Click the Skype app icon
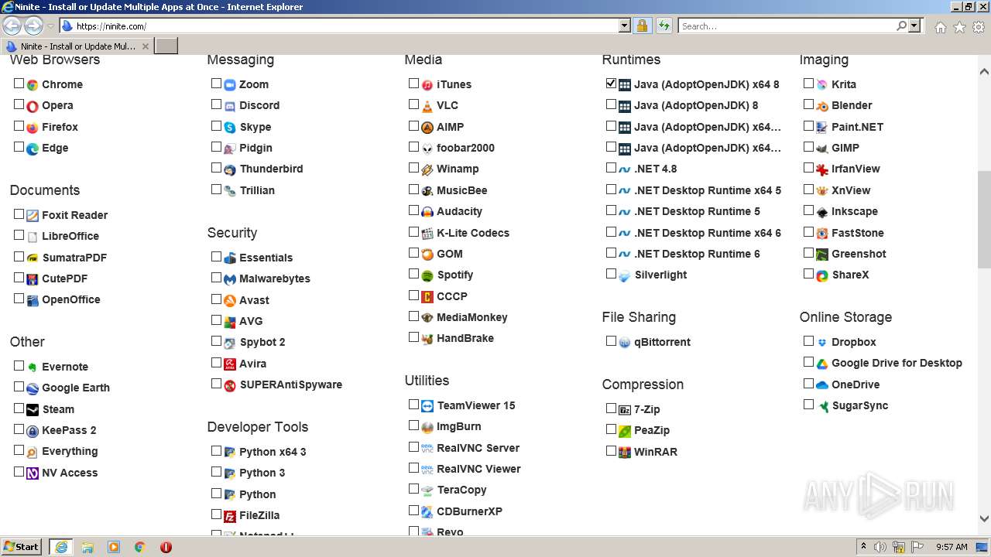 click(230, 128)
